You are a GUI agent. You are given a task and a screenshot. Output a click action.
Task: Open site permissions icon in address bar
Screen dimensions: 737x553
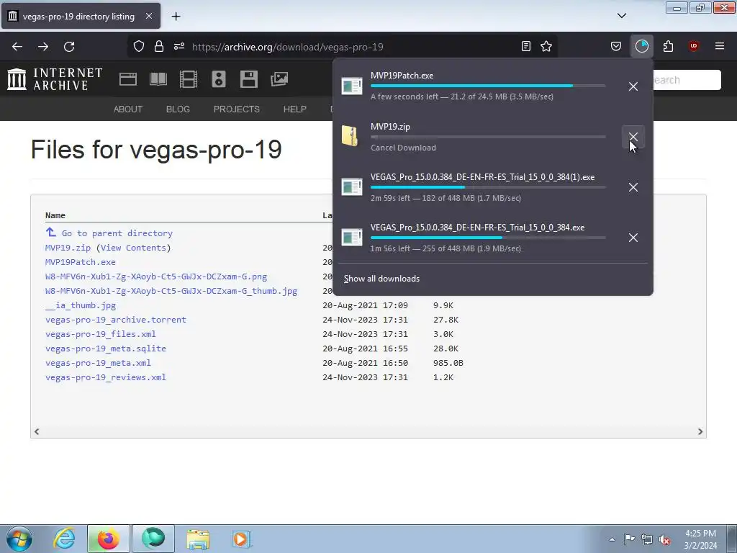pyautogui.click(x=179, y=47)
